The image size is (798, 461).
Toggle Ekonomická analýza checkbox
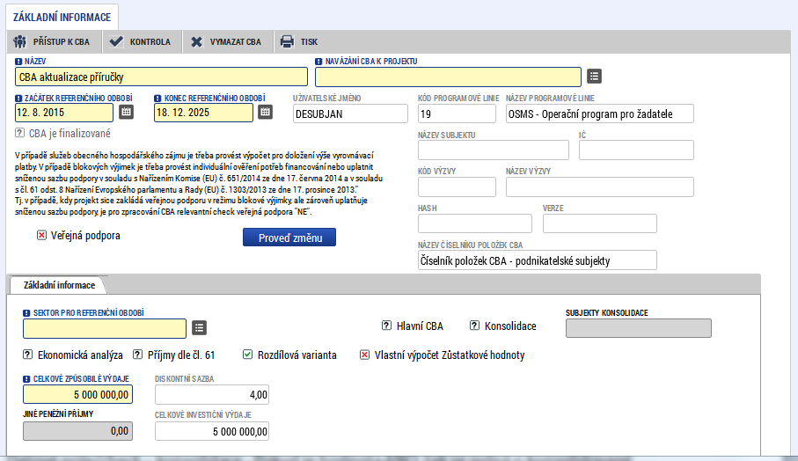click(27, 355)
